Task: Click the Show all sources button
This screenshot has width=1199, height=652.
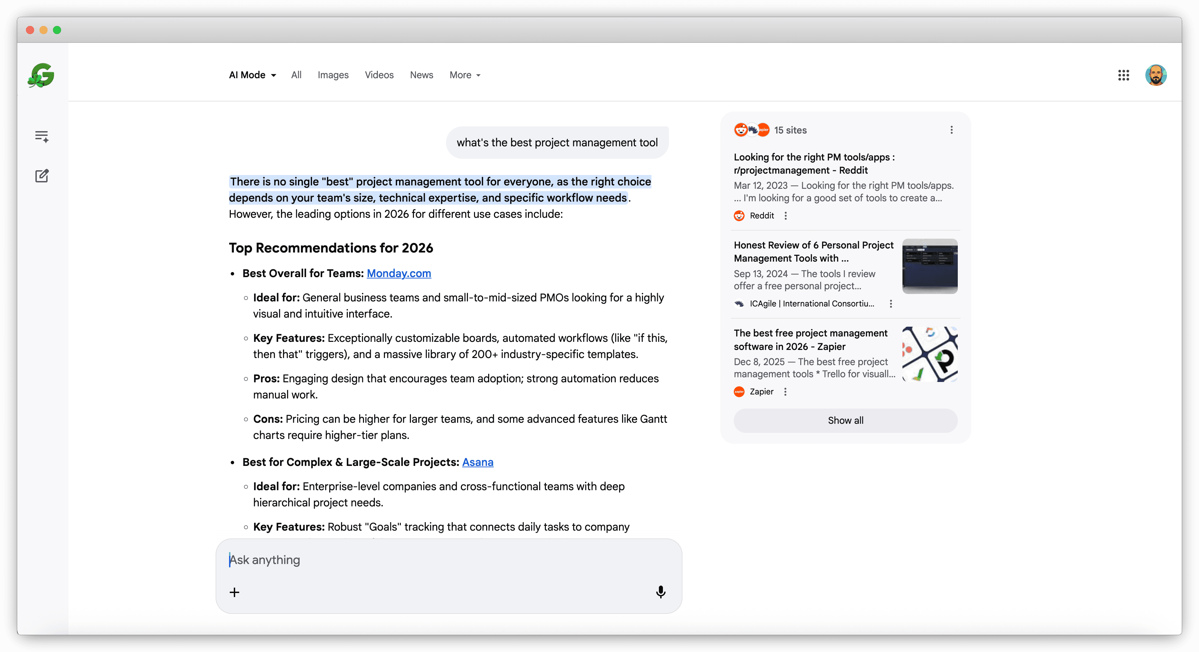Action: point(845,420)
